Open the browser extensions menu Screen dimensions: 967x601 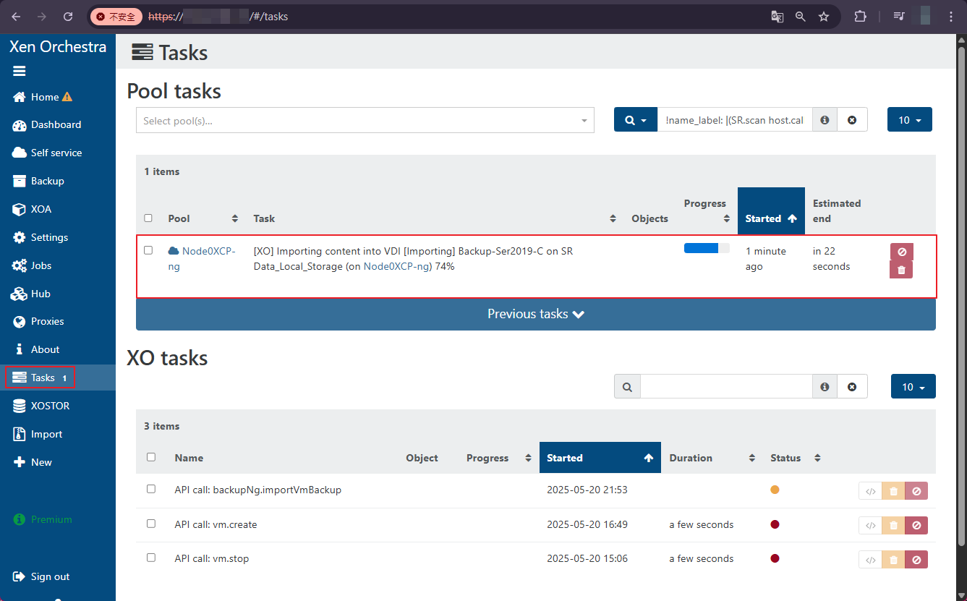[x=860, y=16]
